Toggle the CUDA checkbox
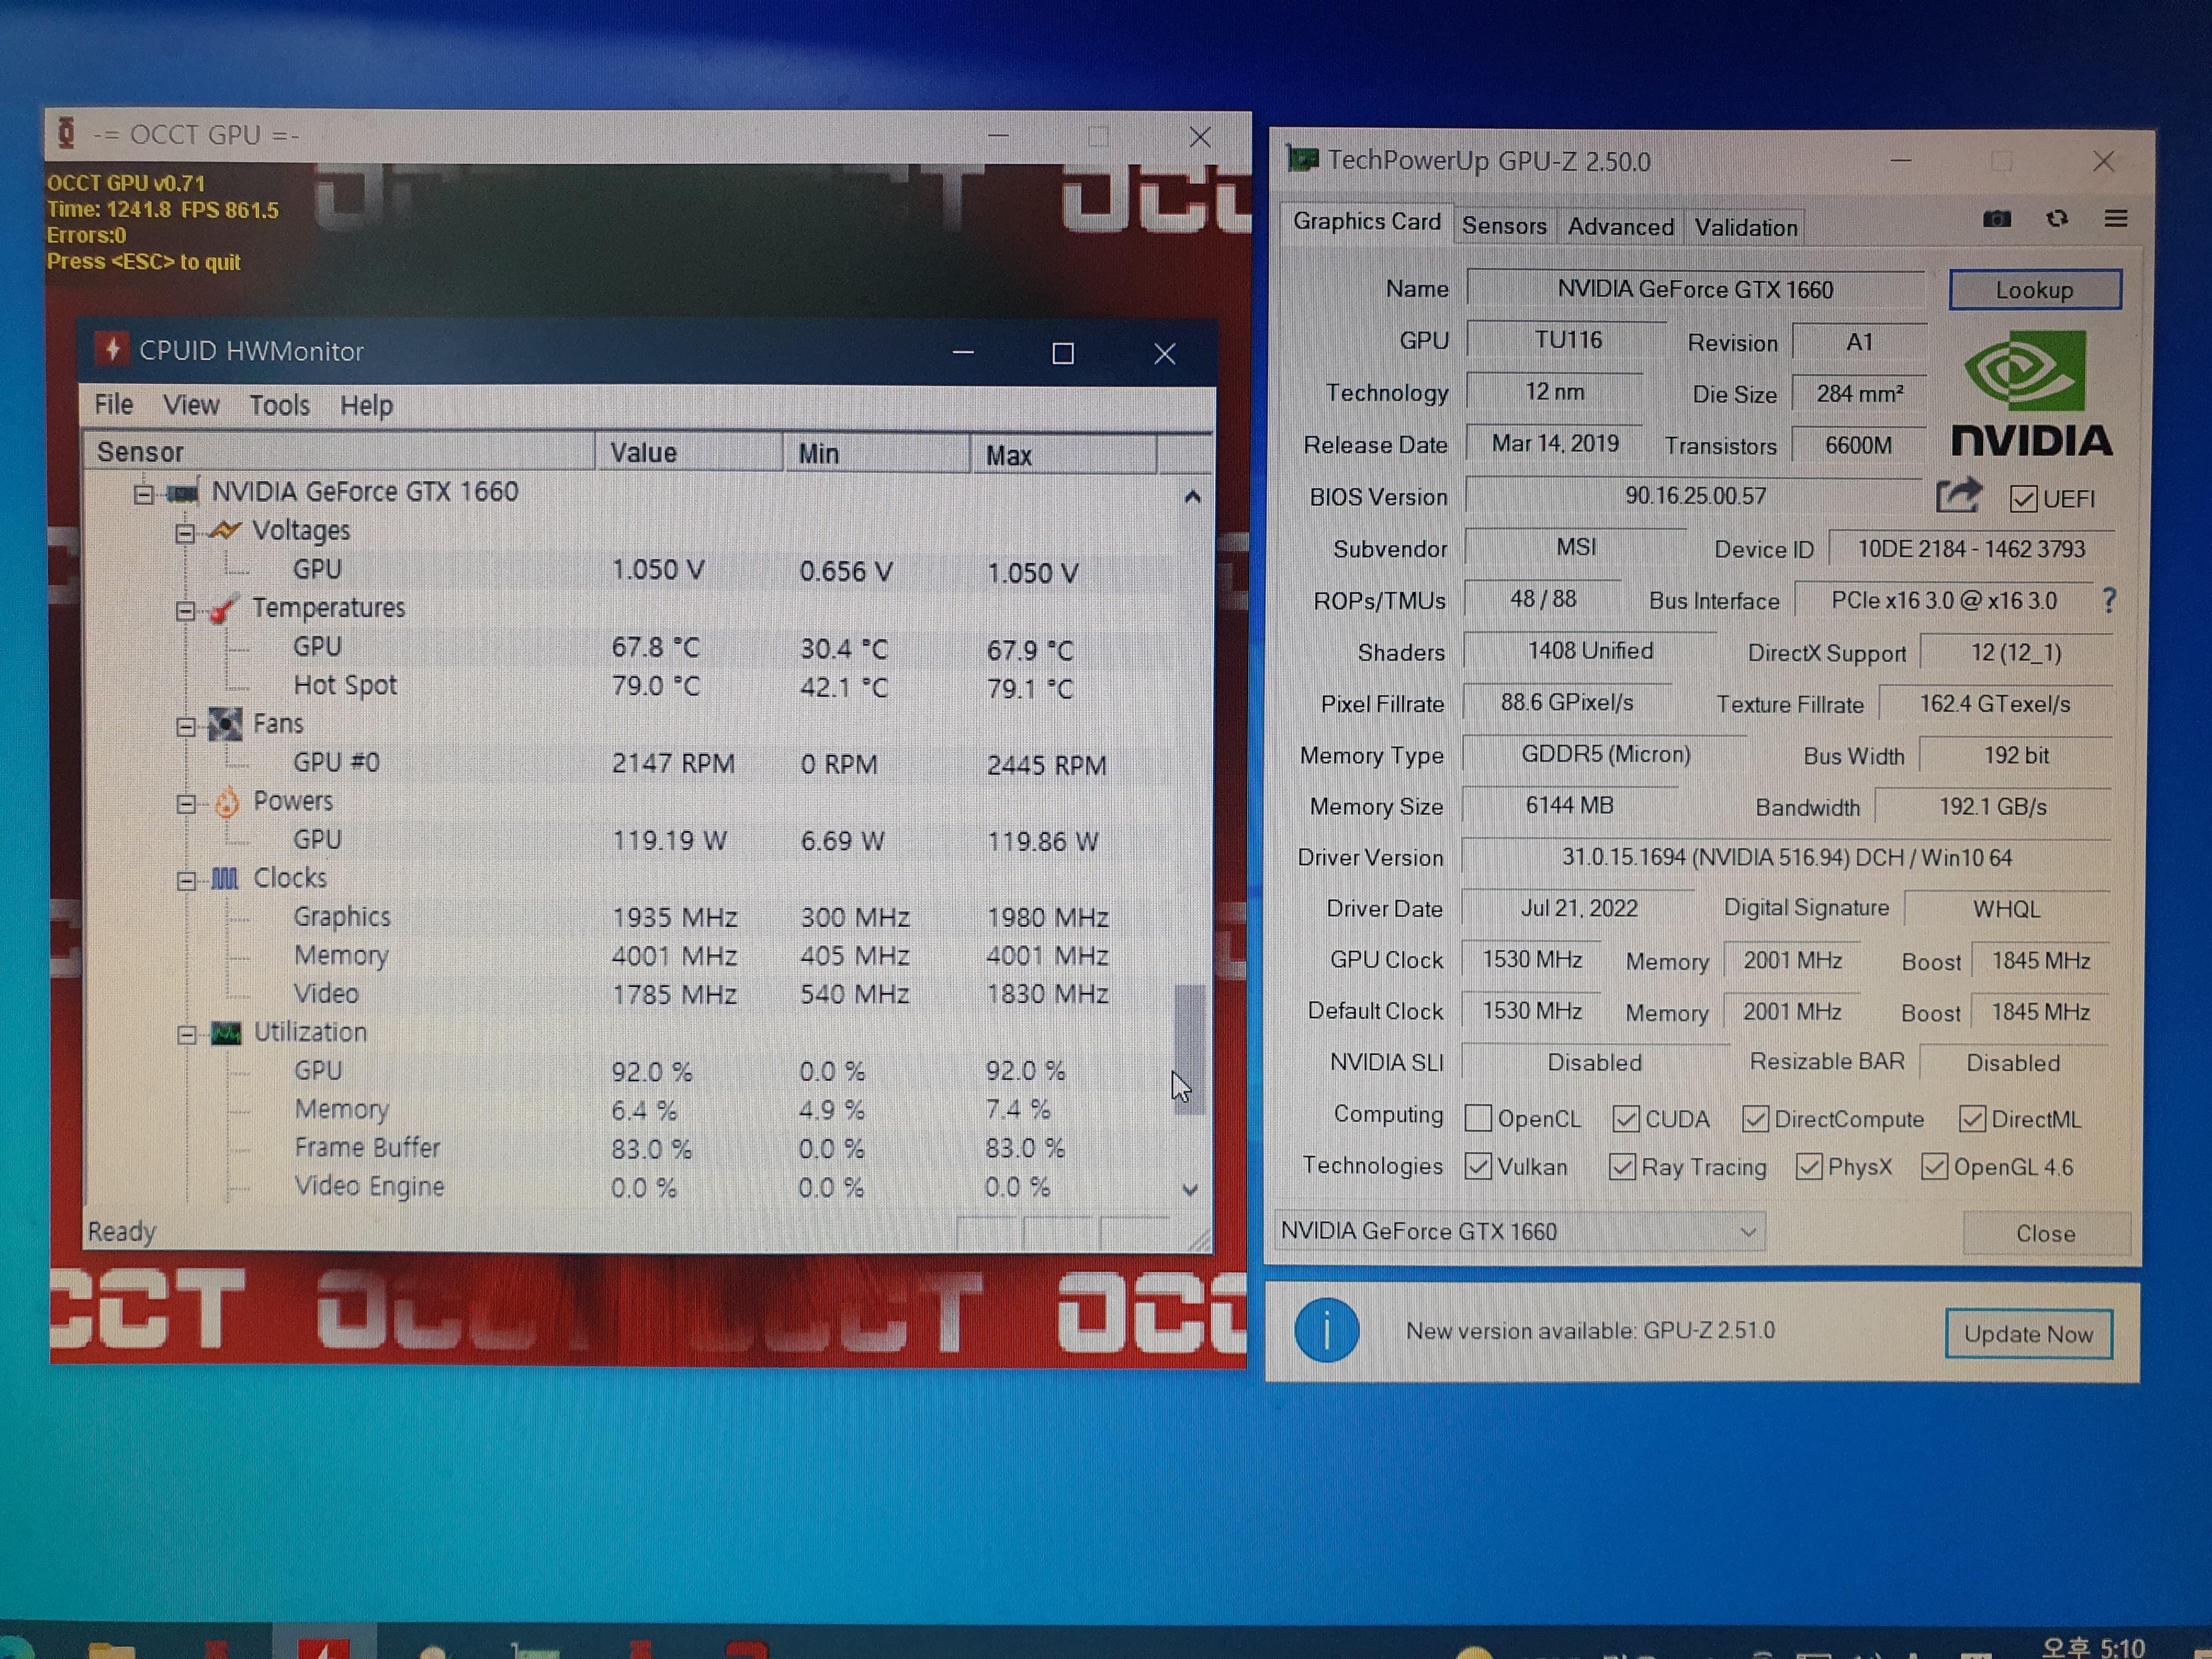Screen dimensions: 2212x1659 coord(1626,1118)
